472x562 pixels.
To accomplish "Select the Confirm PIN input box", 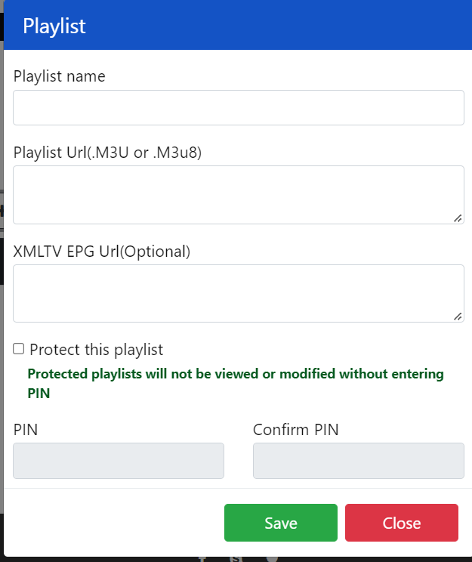I will (x=358, y=461).
